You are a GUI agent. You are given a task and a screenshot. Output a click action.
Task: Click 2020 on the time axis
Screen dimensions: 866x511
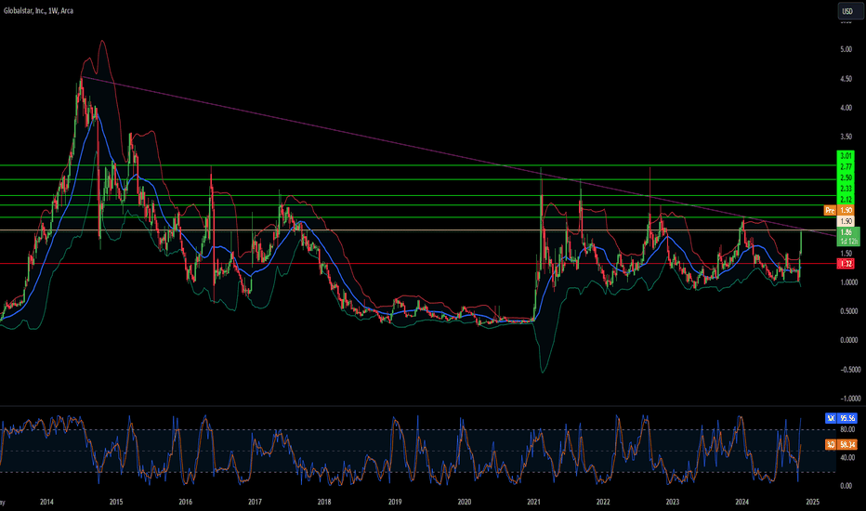click(465, 502)
